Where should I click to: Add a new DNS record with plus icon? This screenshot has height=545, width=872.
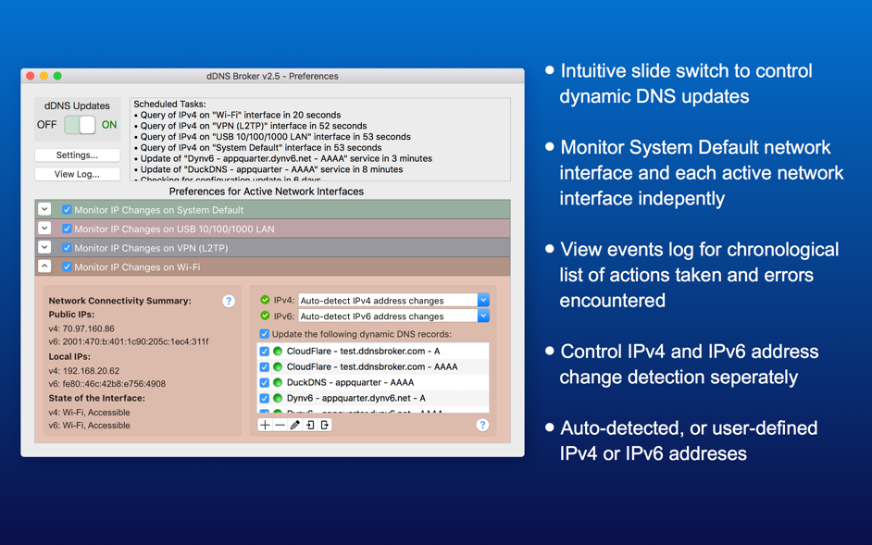click(266, 425)
